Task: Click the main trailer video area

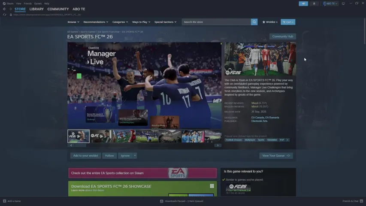Action: point(144,85)
